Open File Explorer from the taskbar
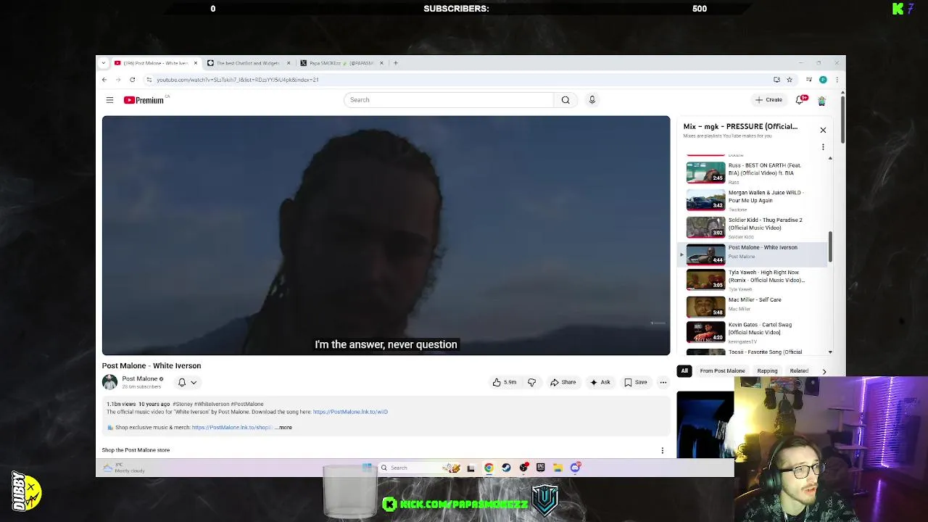The width and height of the screenshot is (928, 522). tap(558, 468)
